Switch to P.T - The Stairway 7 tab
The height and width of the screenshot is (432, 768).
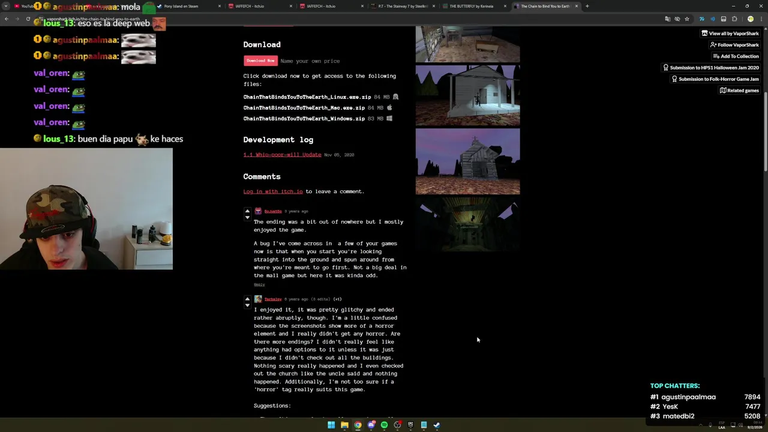(x=401, y=6)
